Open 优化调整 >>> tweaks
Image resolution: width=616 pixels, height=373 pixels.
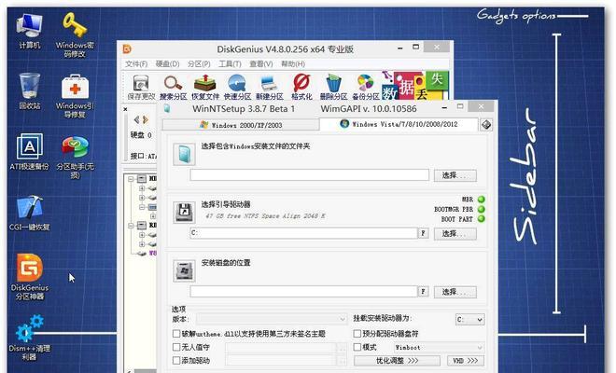click(397, 361)
